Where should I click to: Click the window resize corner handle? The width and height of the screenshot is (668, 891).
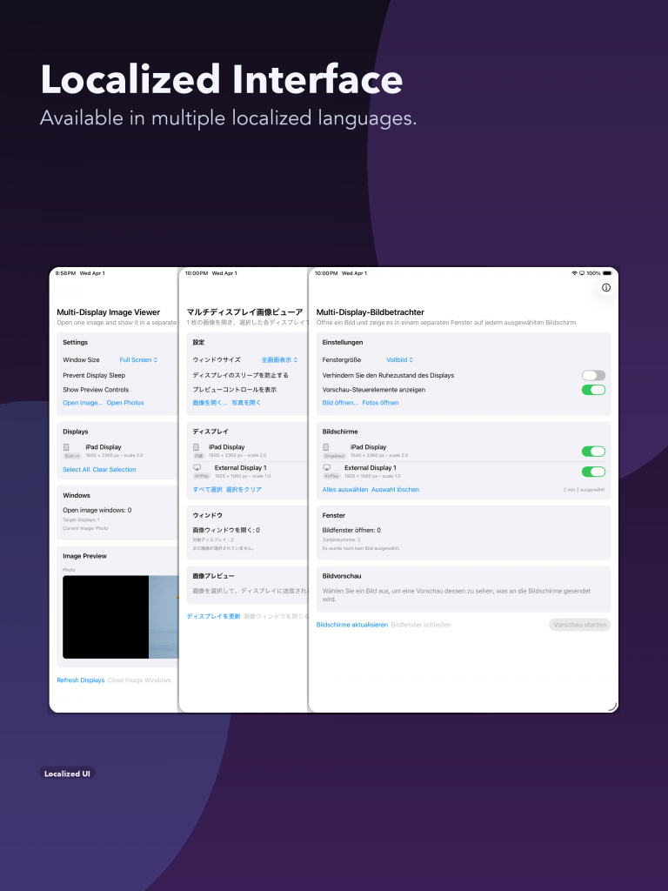(611, 707)
